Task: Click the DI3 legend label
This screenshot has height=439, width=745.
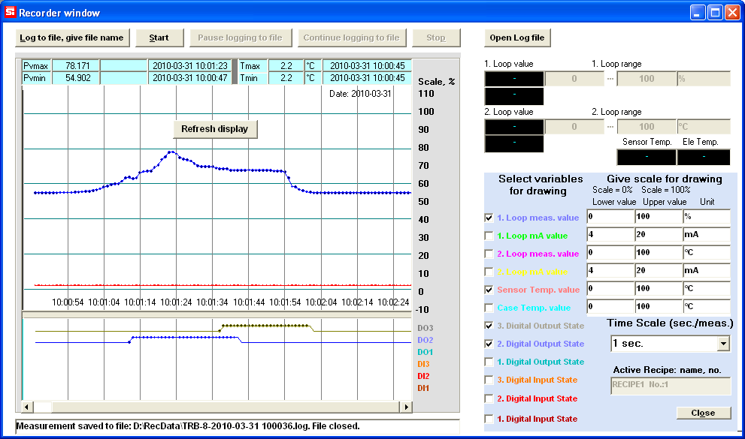Action: click(x=423, y=364)
